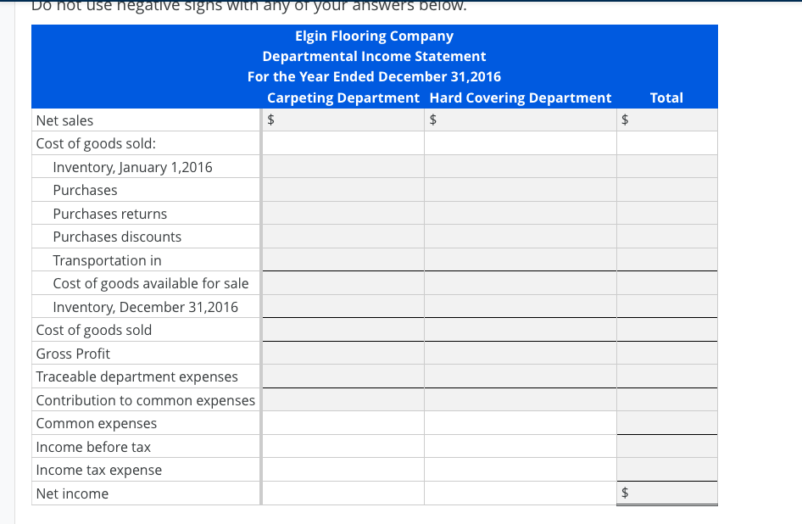The width and height of the screenshot is (802, 524).
Task: Click the Net income Total input field
Action: point(666,493)
